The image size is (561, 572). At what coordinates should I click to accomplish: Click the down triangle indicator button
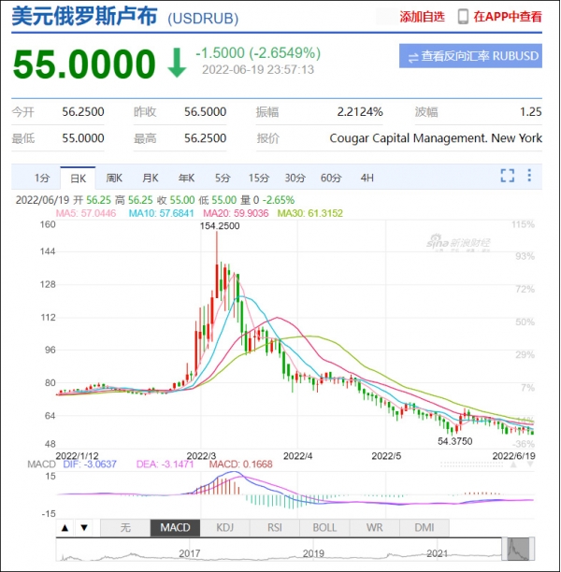point(84,528)
